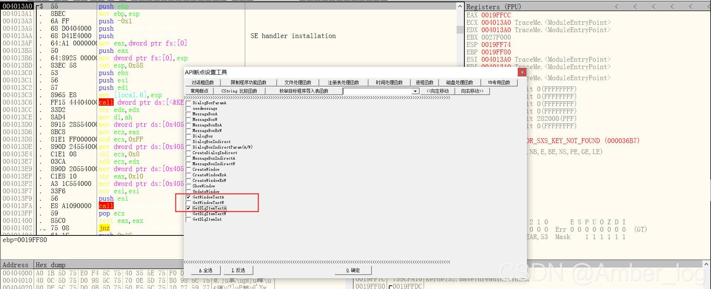Switch to 限制程序功能函数 category
The width and height of the screenshot is (711, 289).
(248, 82)
